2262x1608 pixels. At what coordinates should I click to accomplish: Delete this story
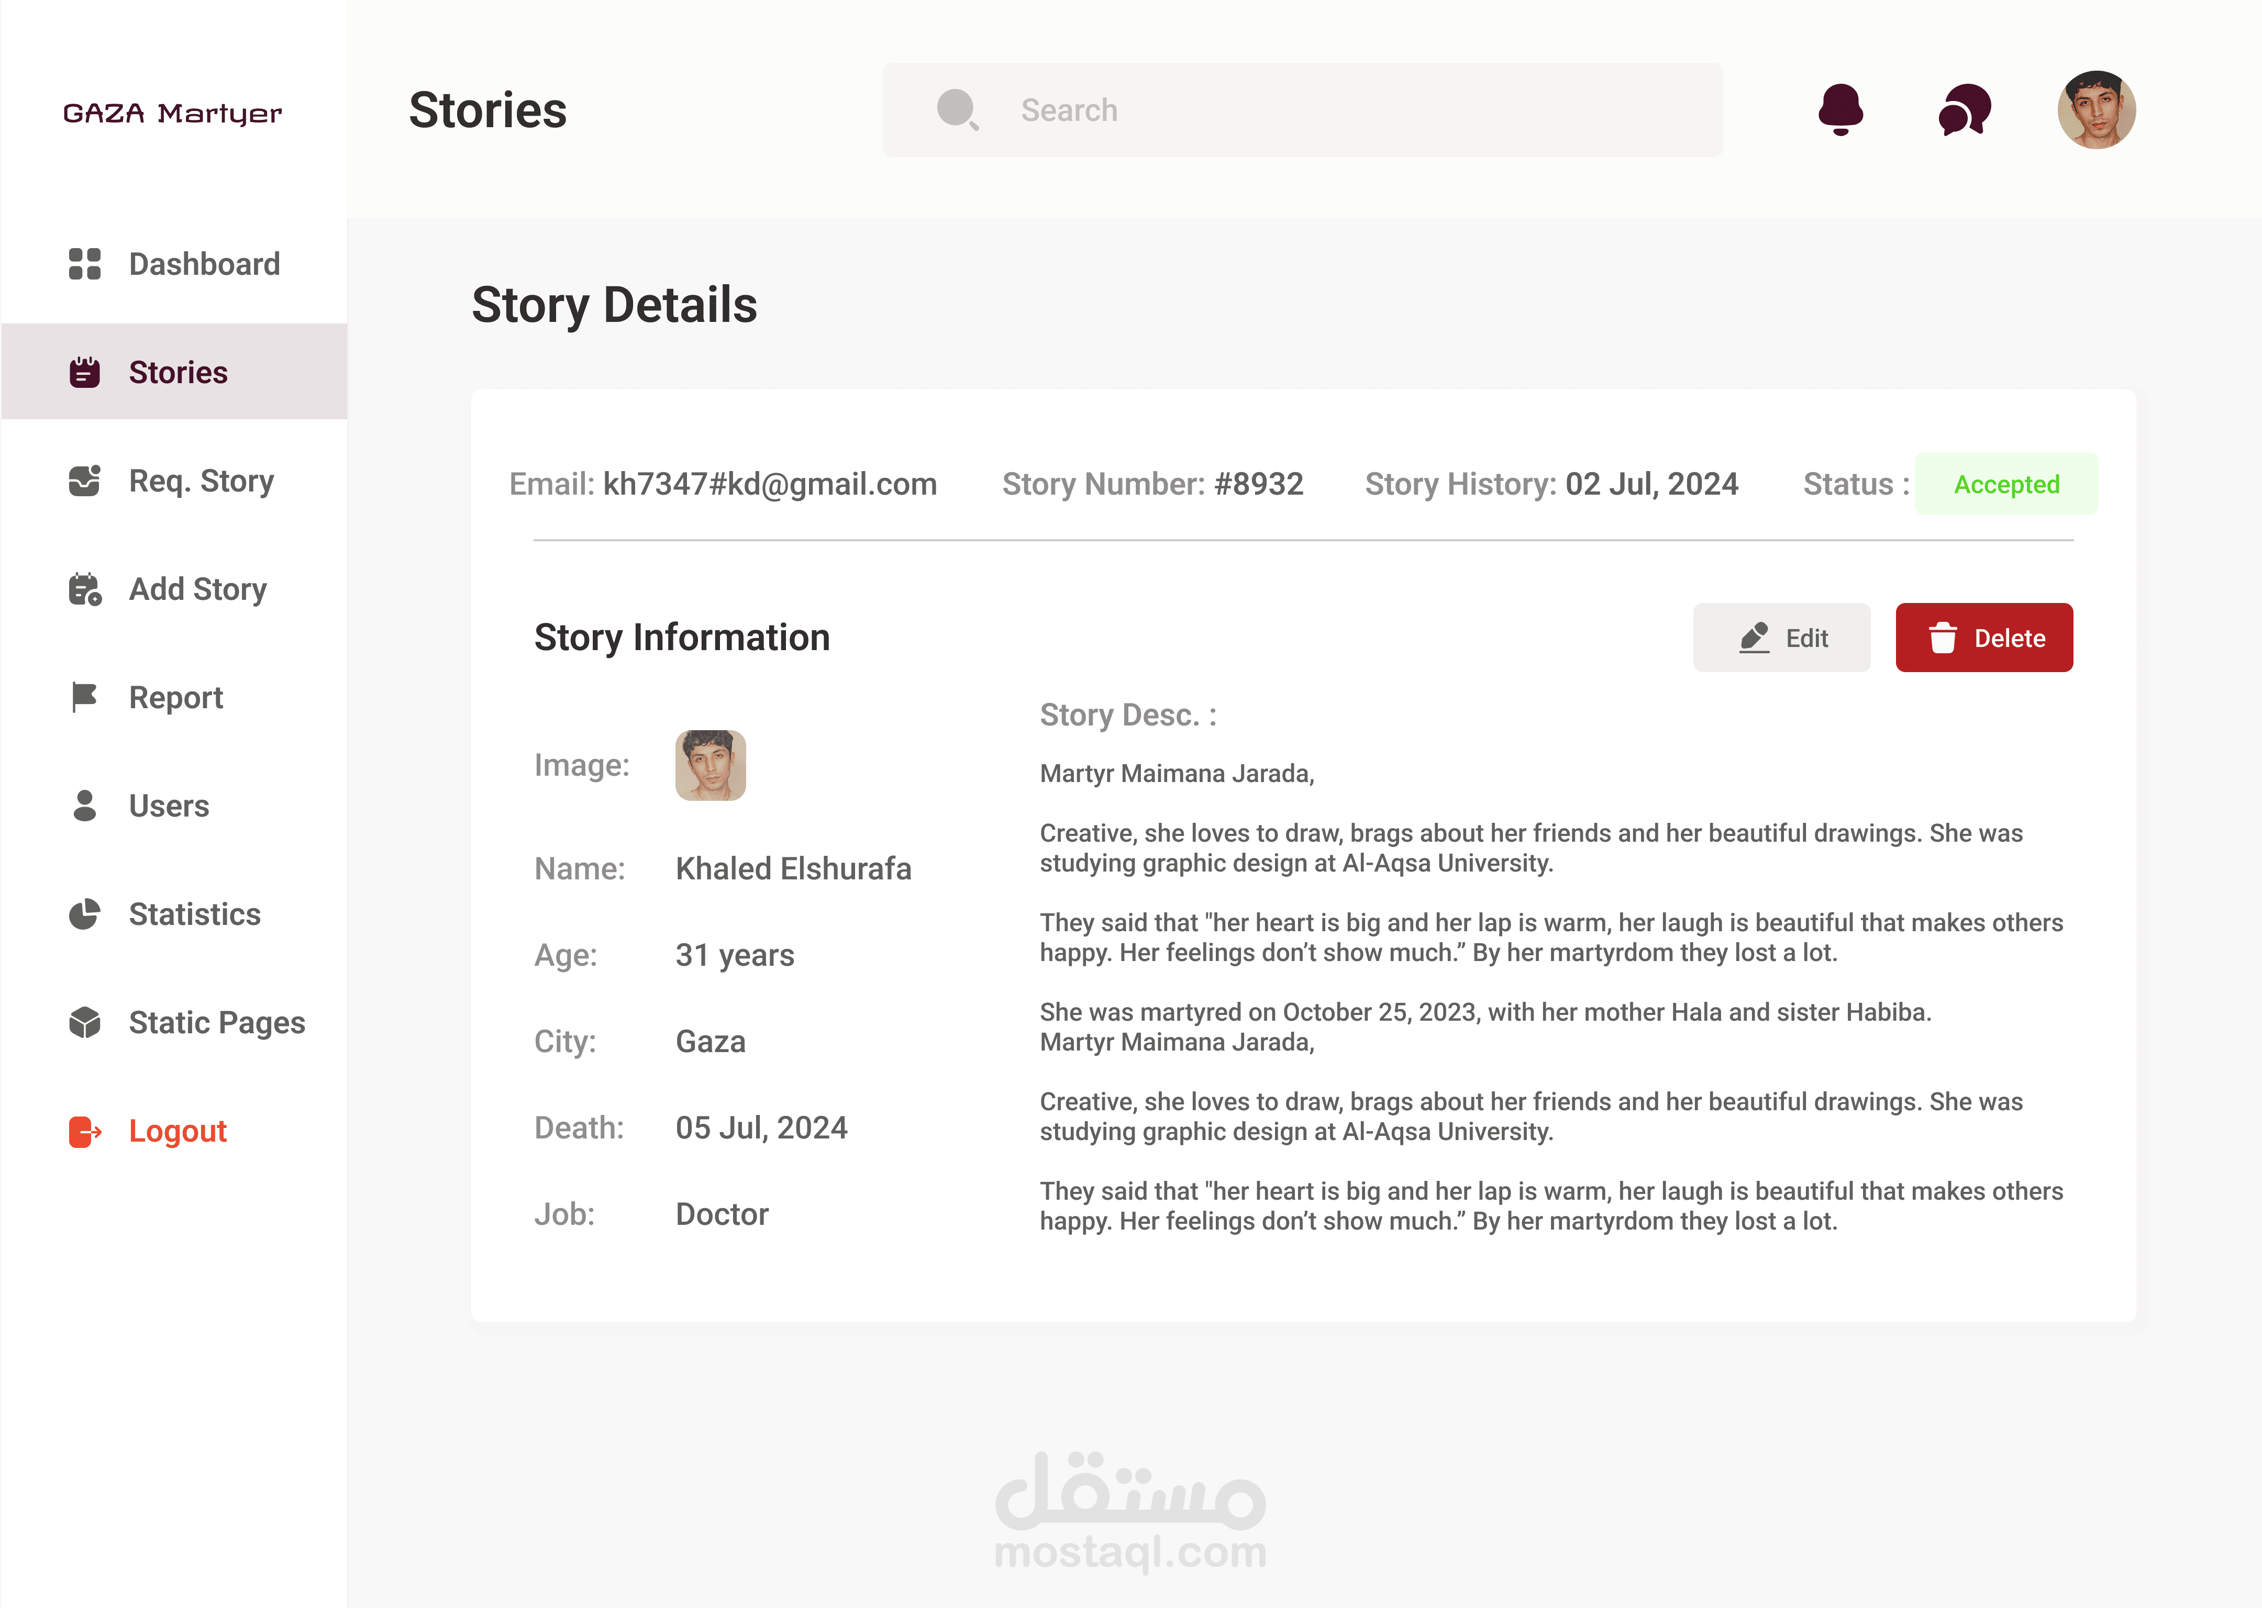tap(1984, 638)
